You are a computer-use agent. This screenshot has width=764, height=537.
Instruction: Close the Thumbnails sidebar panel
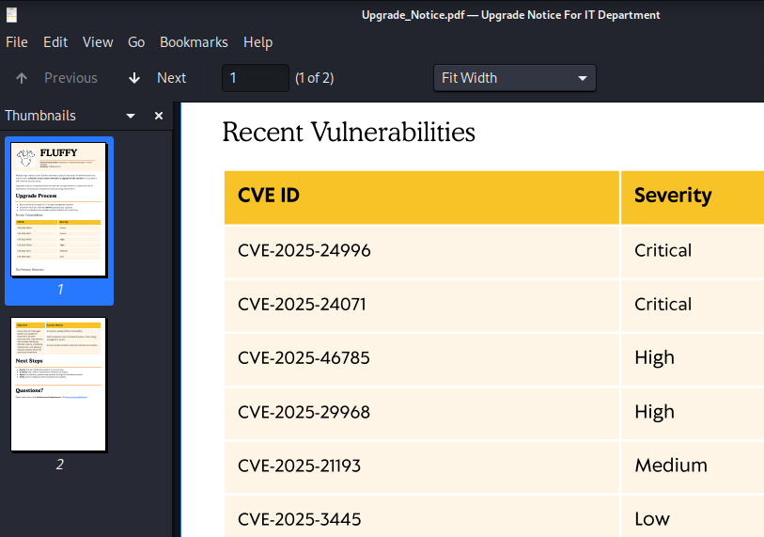159,116
